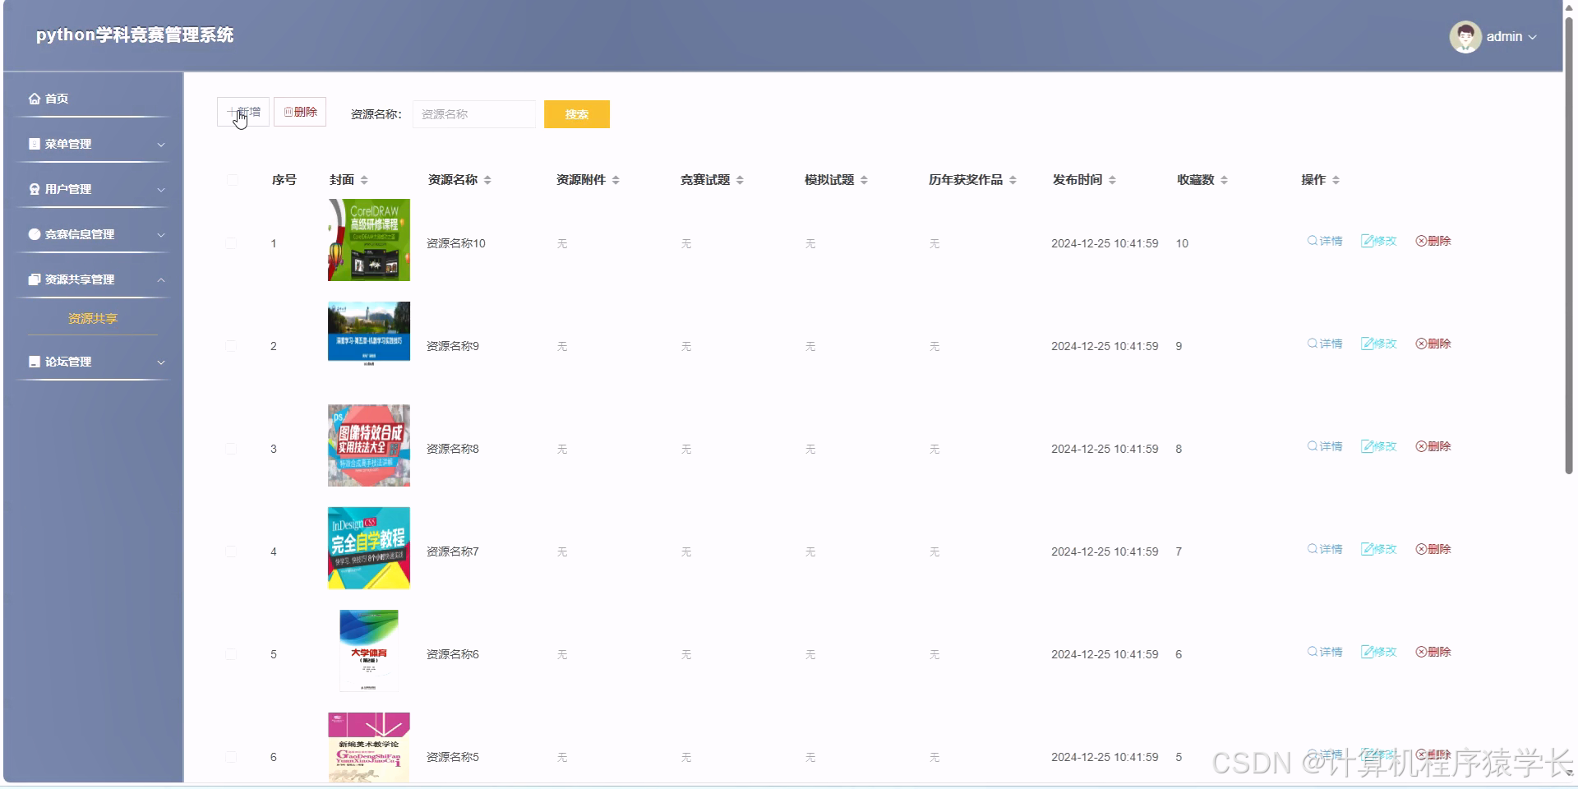The width and height of the screenshot is (1578, 789).
Task: Click 修改 for 资源名称9
Action: 1379,344
